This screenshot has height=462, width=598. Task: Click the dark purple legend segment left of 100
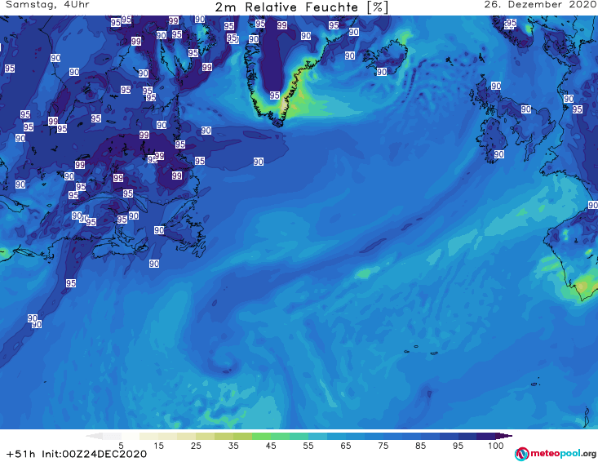tap(486, 436)
